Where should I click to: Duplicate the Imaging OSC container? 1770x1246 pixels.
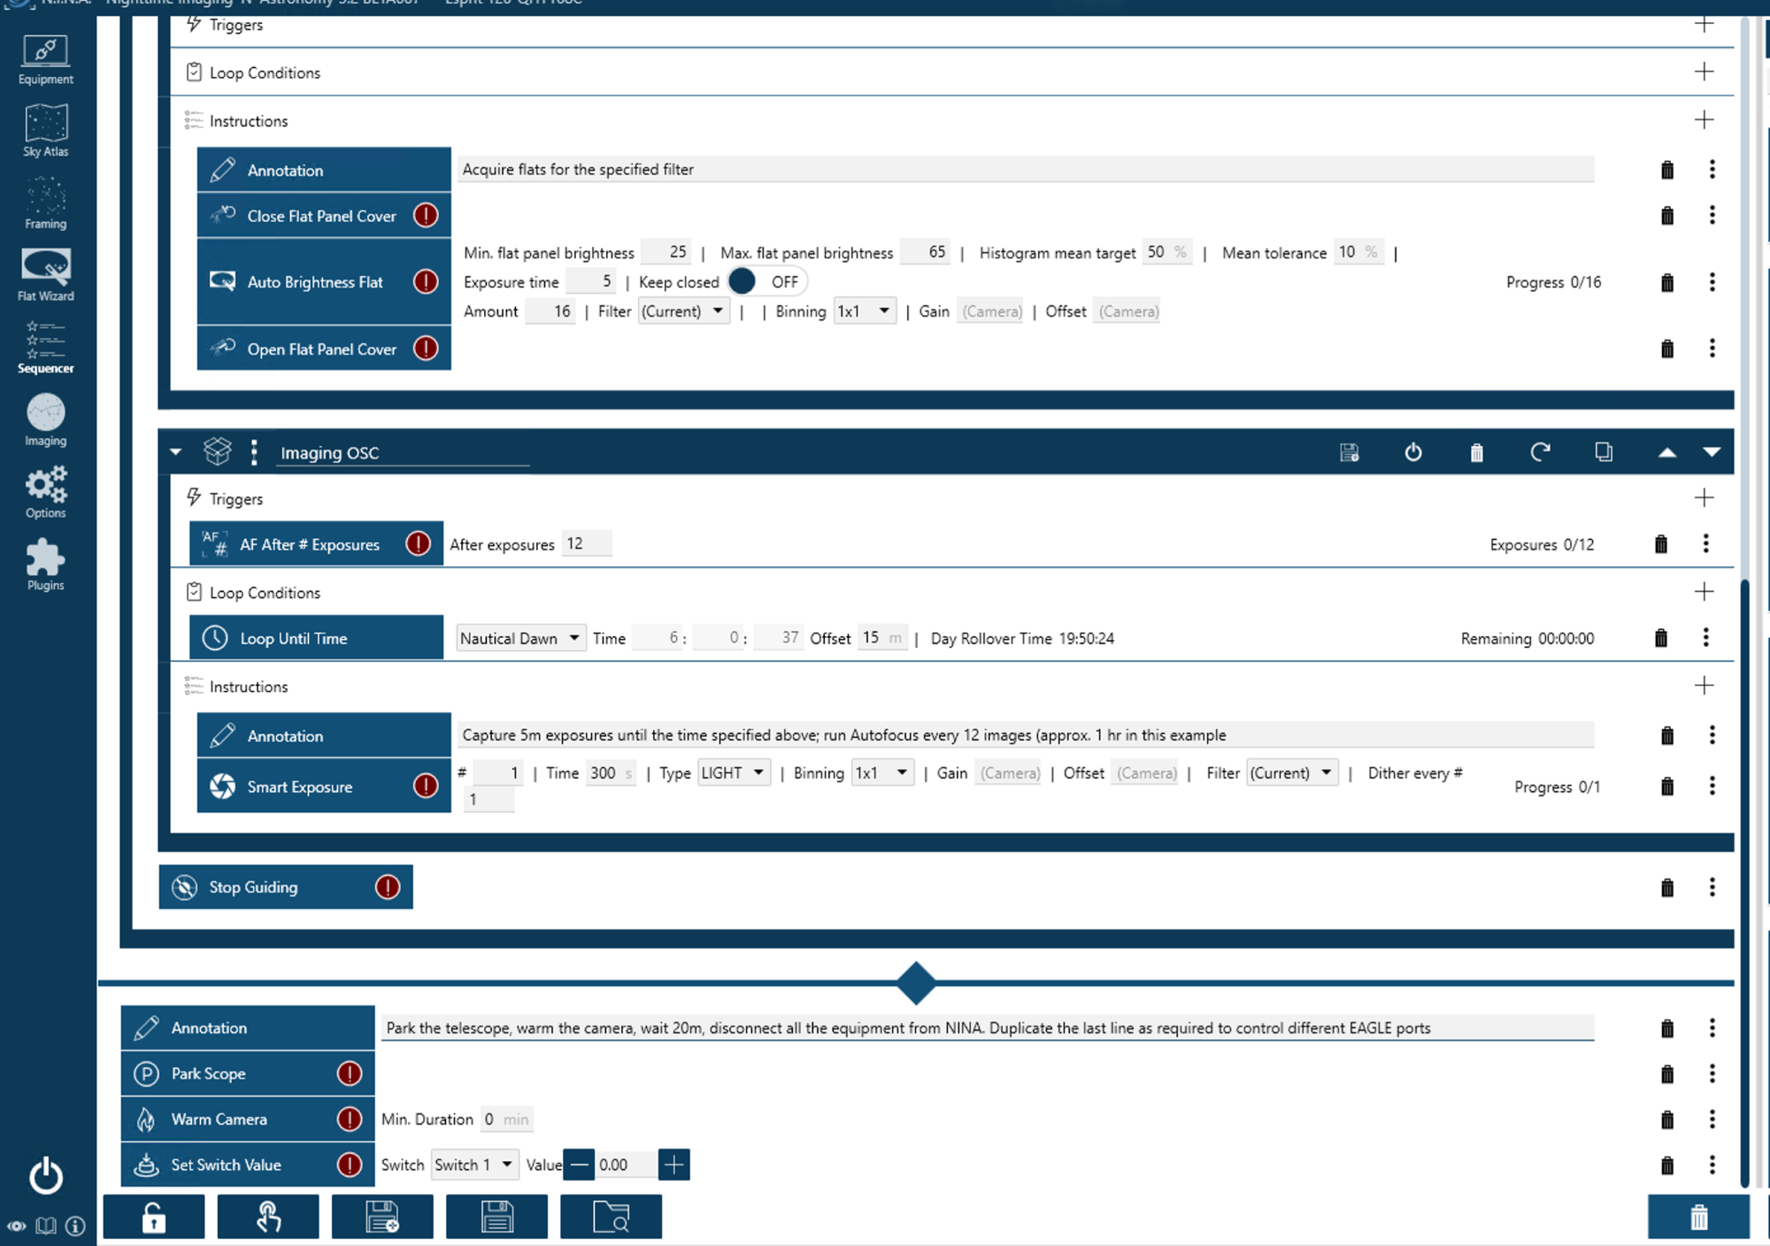point(1603,452)
